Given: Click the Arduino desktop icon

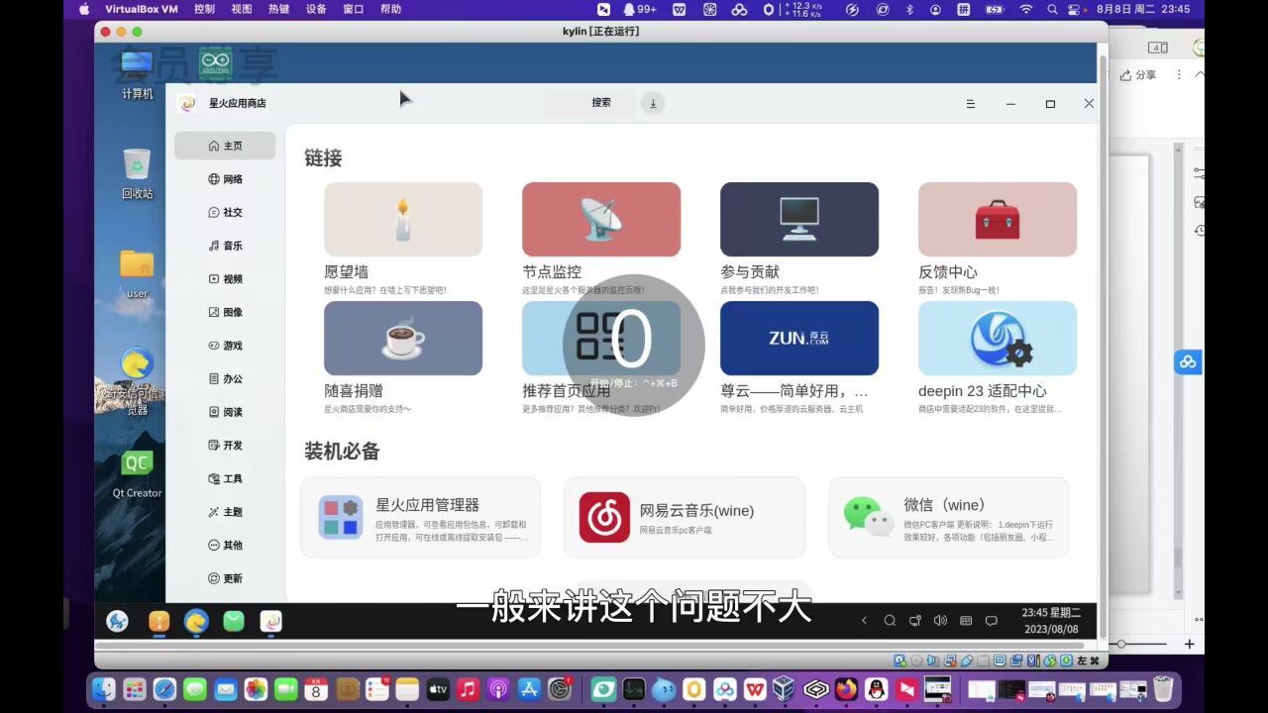Looking at the screenshot, I should [215, 63].
